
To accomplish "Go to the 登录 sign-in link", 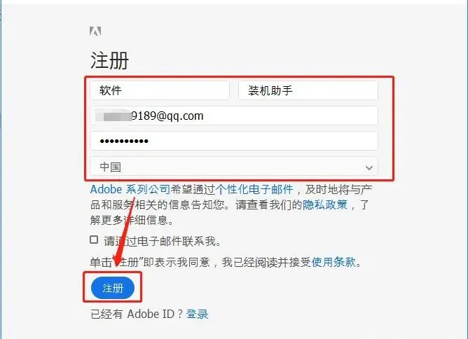I will [x=197, y=314].
